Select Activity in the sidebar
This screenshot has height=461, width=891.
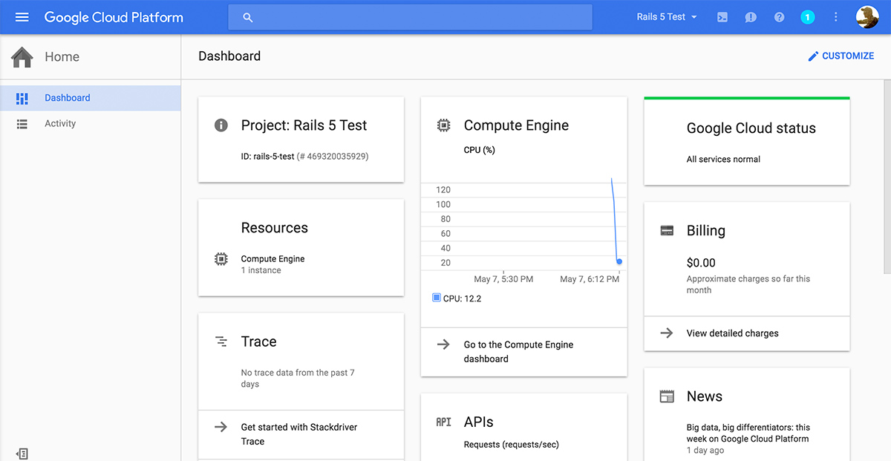coord(90,124)
